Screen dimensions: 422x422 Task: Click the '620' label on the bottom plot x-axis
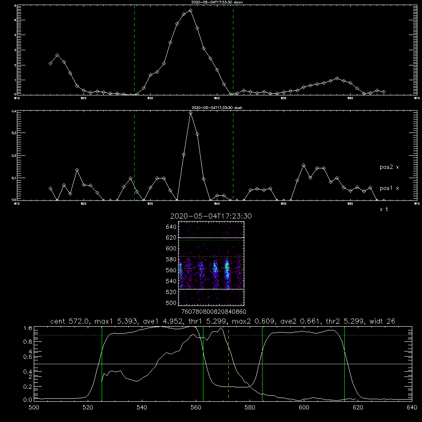click(x=358, y=408)
